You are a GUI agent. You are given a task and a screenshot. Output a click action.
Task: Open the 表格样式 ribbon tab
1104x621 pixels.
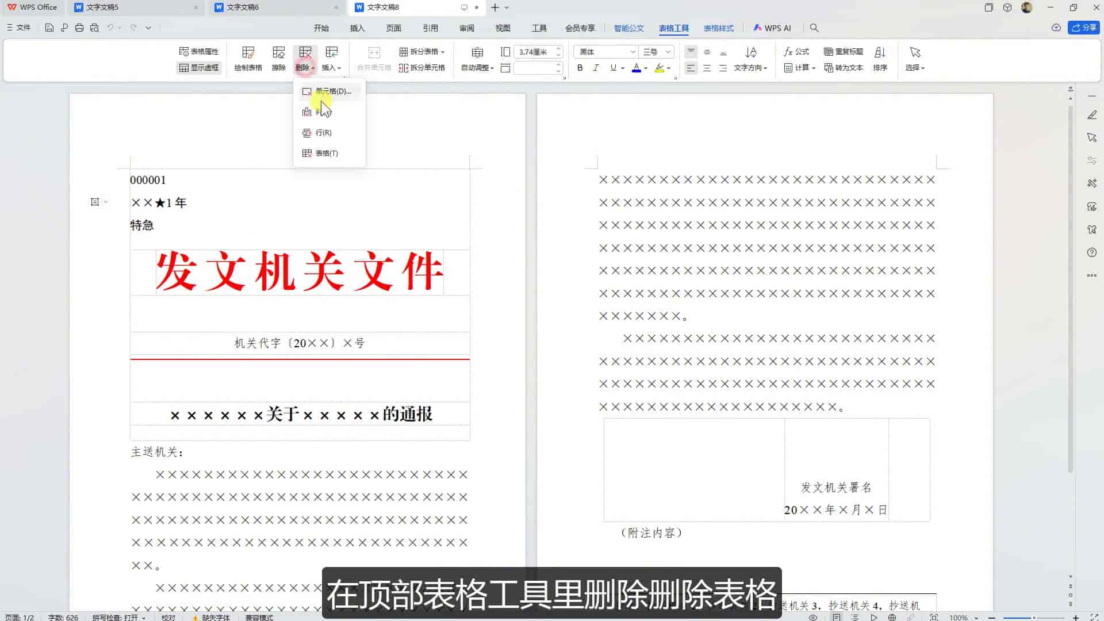point(719,28)
